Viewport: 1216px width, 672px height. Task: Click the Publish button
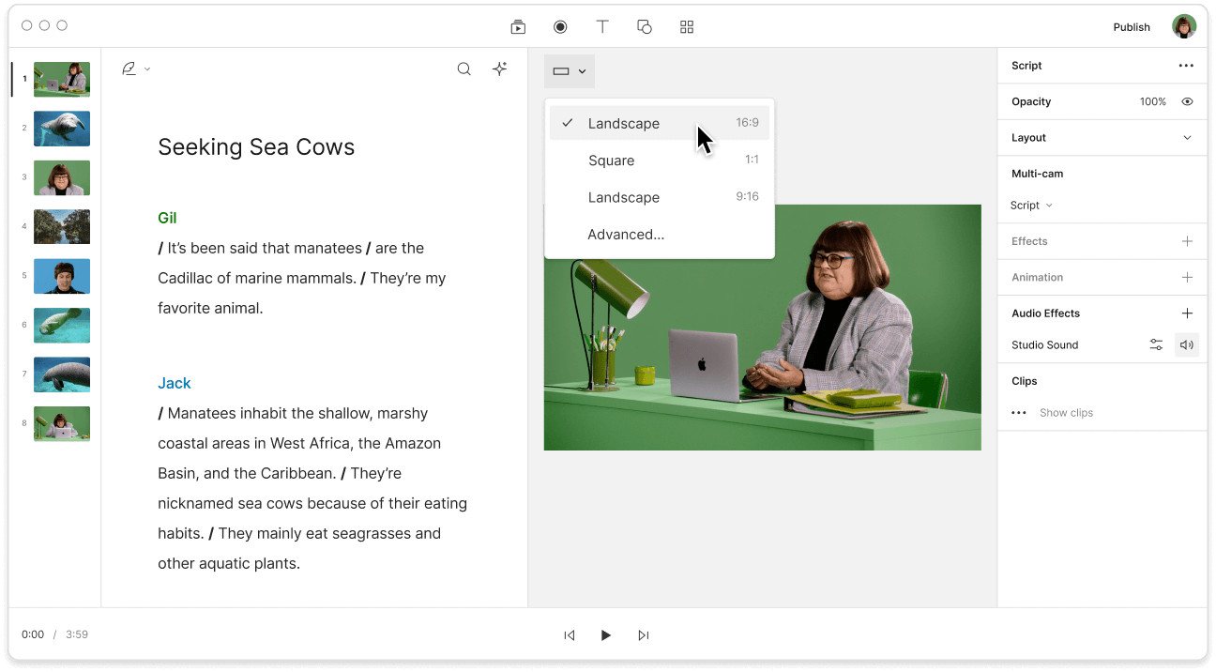(x=1132, y=26)
